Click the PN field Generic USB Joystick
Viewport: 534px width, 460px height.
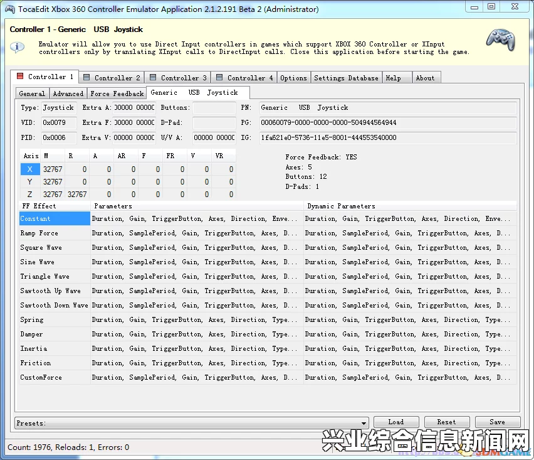click(x=388, y=108)
